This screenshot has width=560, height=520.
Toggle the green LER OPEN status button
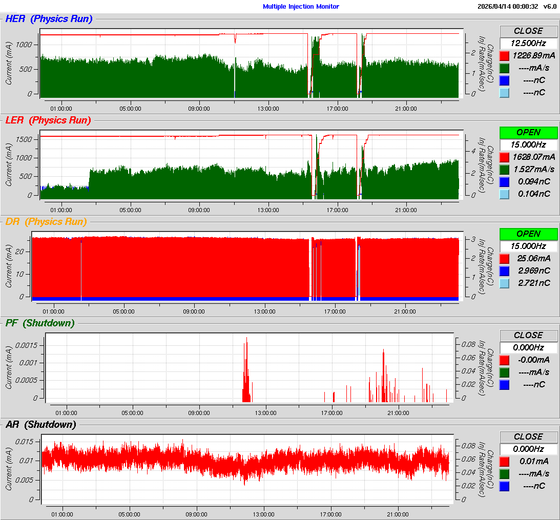tap(528, 132)
